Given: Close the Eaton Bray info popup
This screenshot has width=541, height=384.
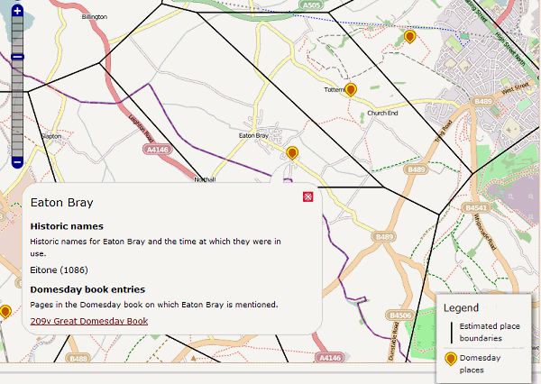Looking at the screenshot, I should 307,197.
